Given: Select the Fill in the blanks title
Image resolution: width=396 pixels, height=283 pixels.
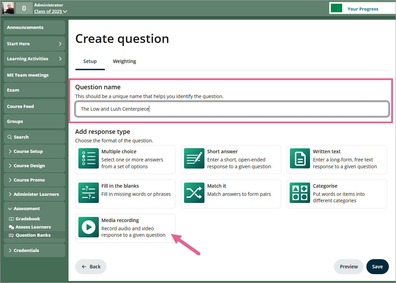Looking at the screenshot, I should [x=120, y=186].
